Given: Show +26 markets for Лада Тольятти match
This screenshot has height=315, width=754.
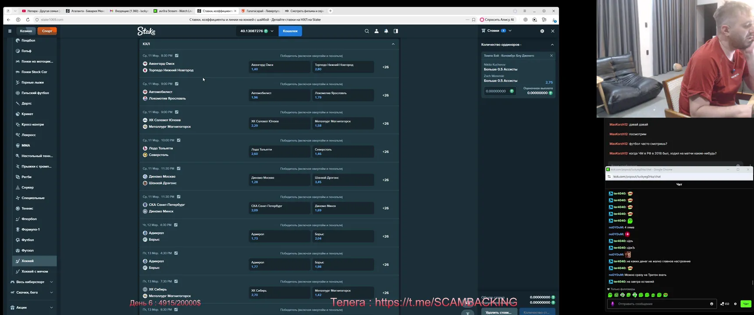Looking at the screenshot, I should pos(385,152).
